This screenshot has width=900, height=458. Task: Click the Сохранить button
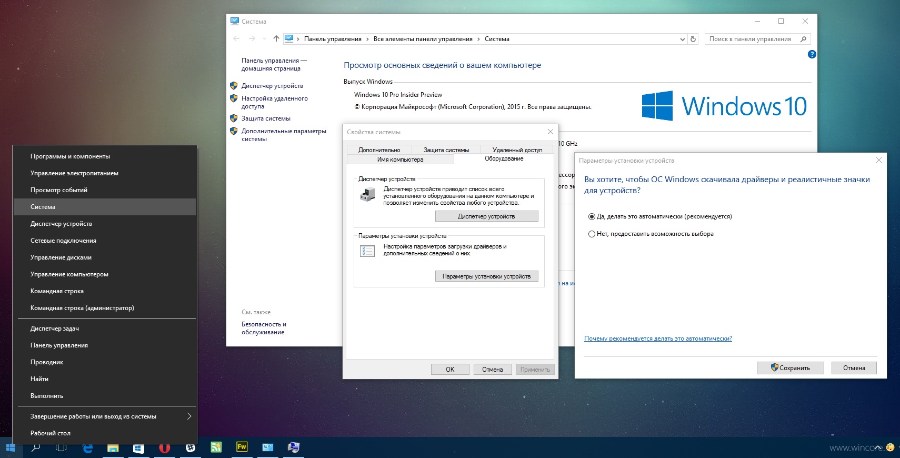[791, 368]
